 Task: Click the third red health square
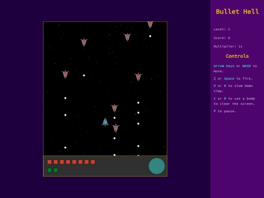tap(62, 162)
